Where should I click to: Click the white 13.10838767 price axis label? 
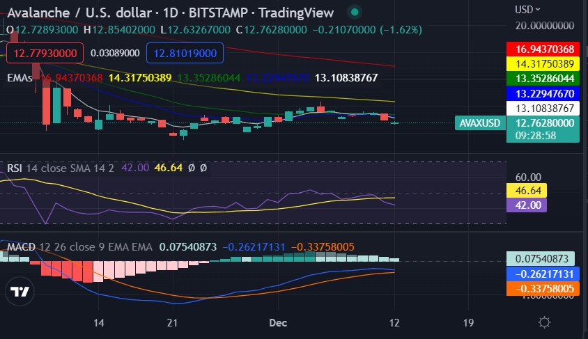coord(543,109)
